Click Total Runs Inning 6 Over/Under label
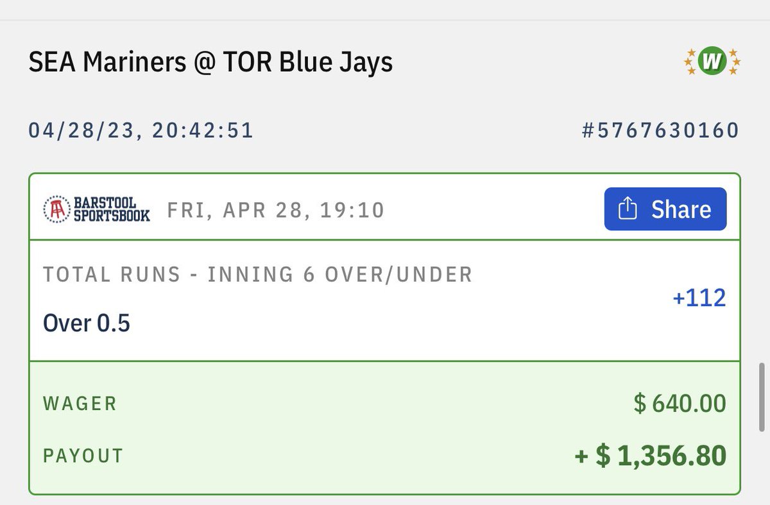 click(257, 275)
